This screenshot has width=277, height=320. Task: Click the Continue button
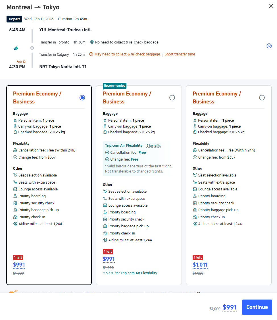(x=257, y=307)
